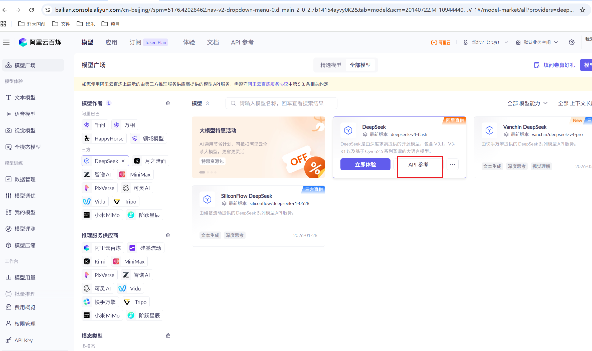Viewport: 592px width, 351px height.
Task: Click 立即体验 on the DeepSeek card
Action: (365, 164)
